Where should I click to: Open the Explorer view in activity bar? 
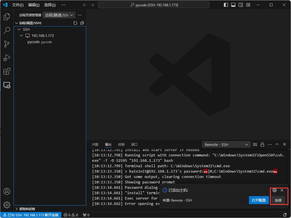click(x=7, y=17)
